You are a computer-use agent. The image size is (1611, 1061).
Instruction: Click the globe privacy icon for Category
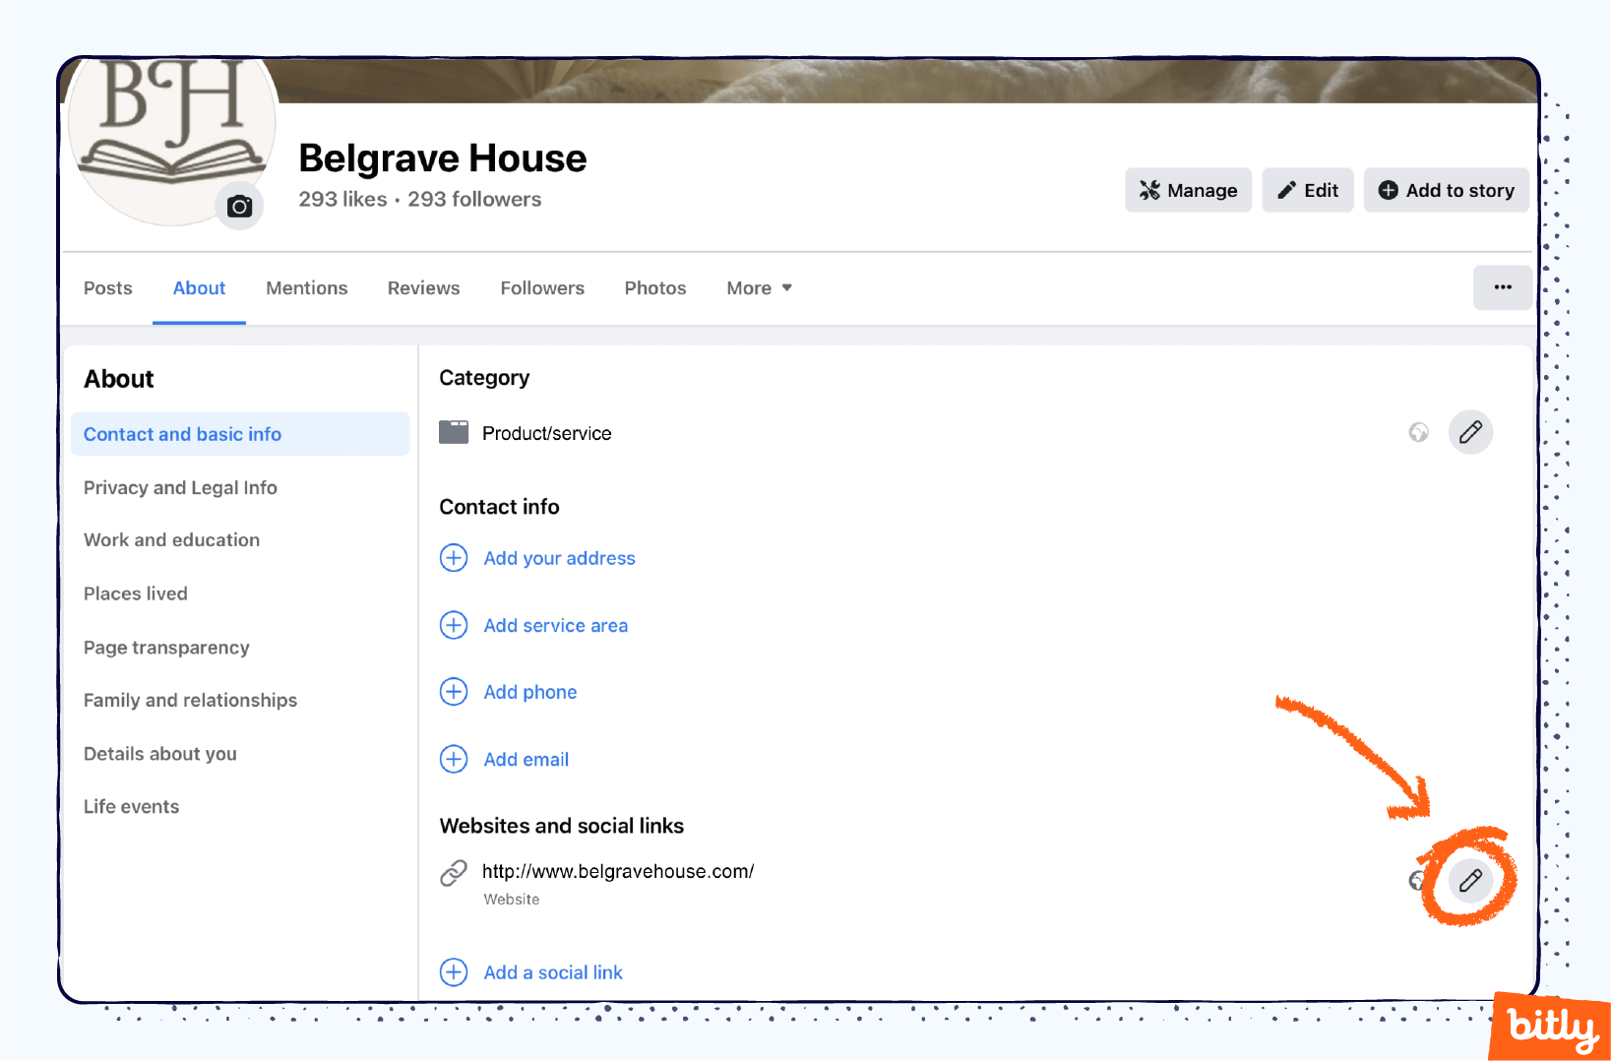coord(1418,432)
